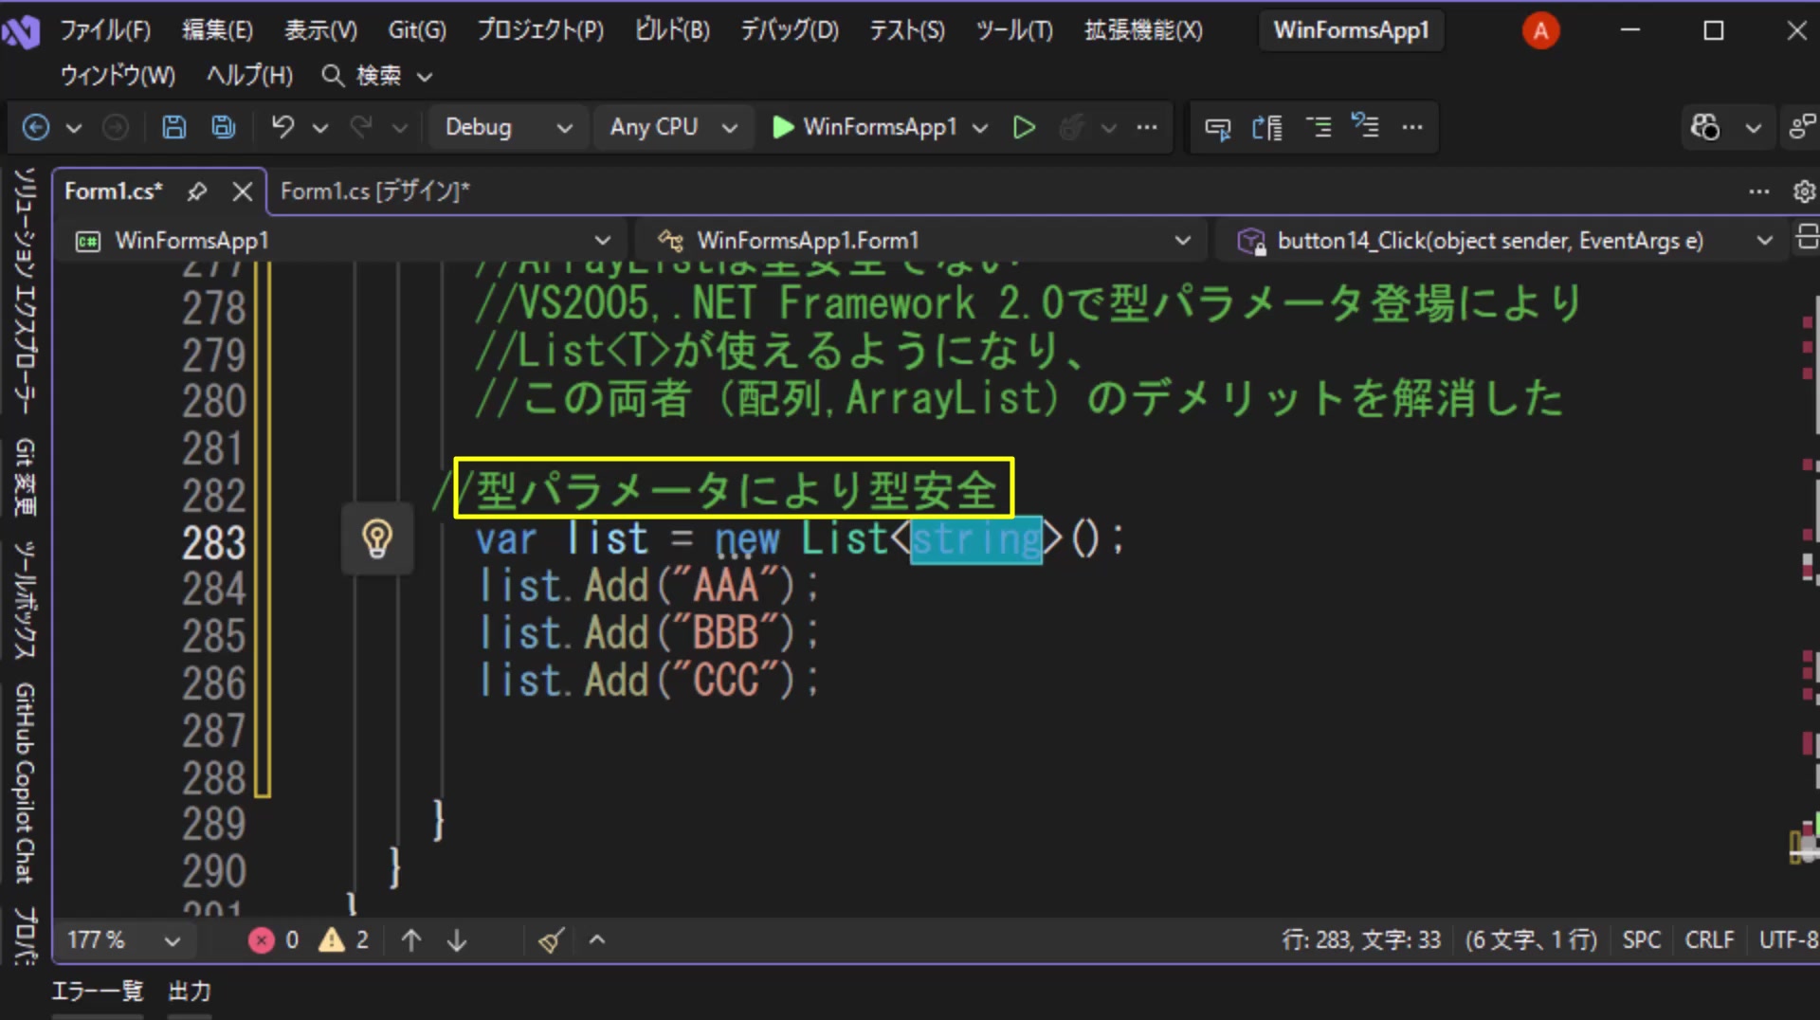Go to previous issue with up arrow

[411, 939]
